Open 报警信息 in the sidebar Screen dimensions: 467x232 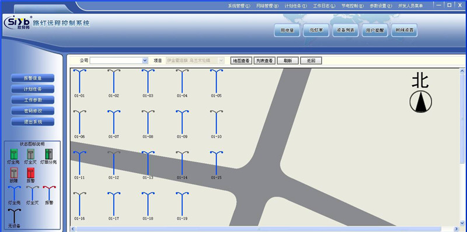pyautogui.click(x=33, y=78)
